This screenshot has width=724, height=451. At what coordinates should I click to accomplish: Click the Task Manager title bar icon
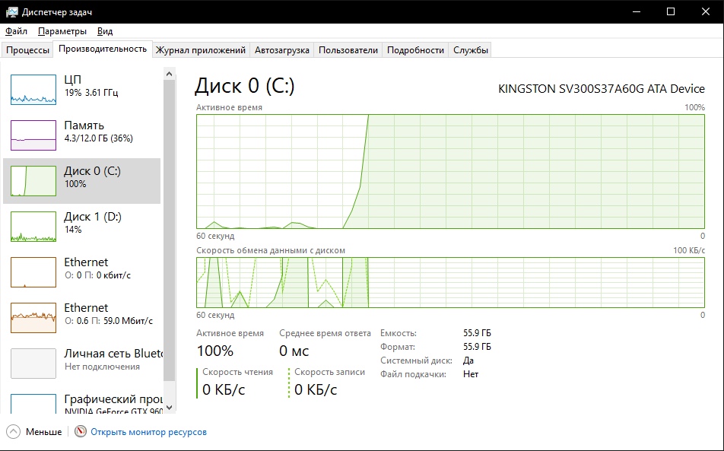pyautogui.click(x=11, y=11)
